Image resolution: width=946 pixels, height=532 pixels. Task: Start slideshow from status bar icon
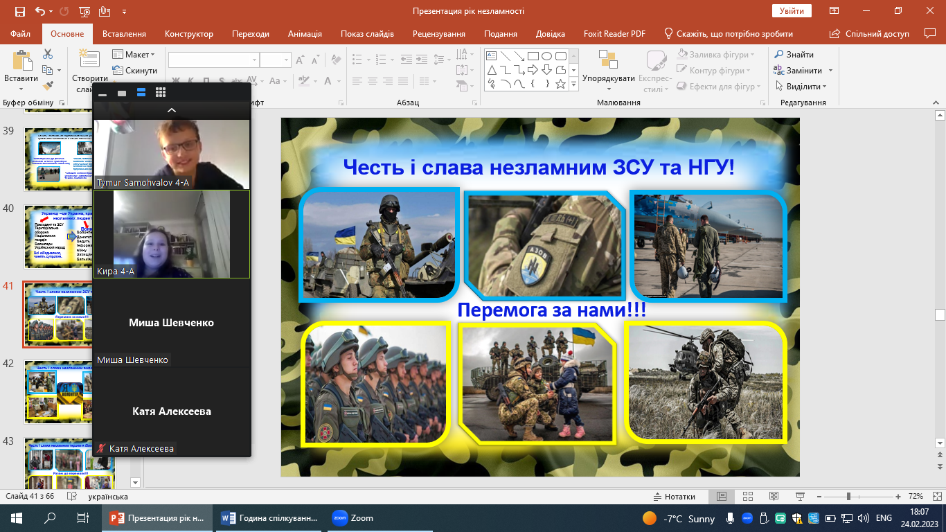pyautogui.click(x=800, y=497)
